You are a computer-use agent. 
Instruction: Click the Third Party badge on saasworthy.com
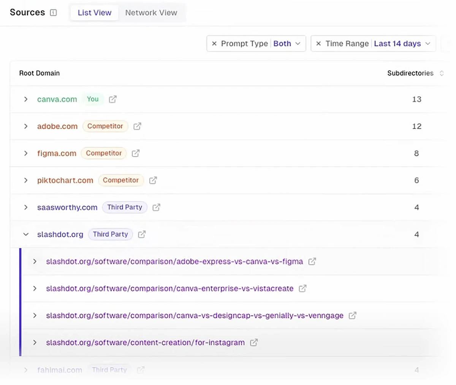tap(125, 207)
